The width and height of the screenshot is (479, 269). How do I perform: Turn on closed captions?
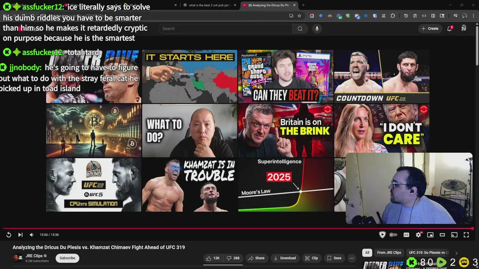pyautogui.click(x=406, y=235)
